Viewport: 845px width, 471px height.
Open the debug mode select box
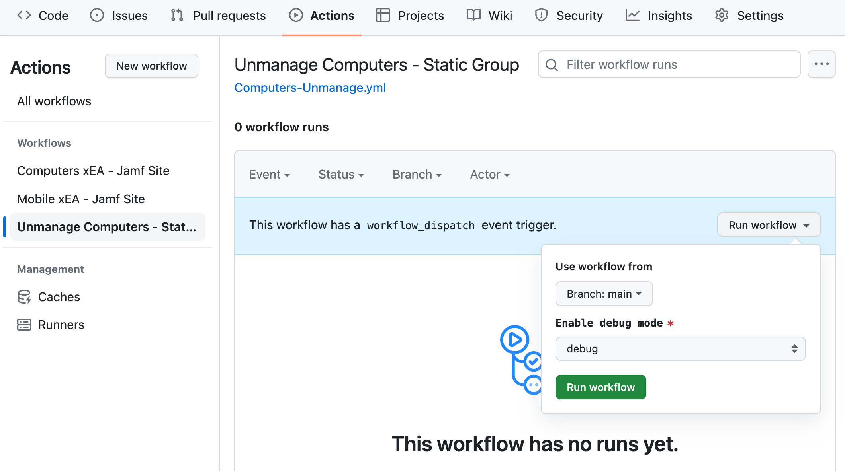(x=680, y=348)
